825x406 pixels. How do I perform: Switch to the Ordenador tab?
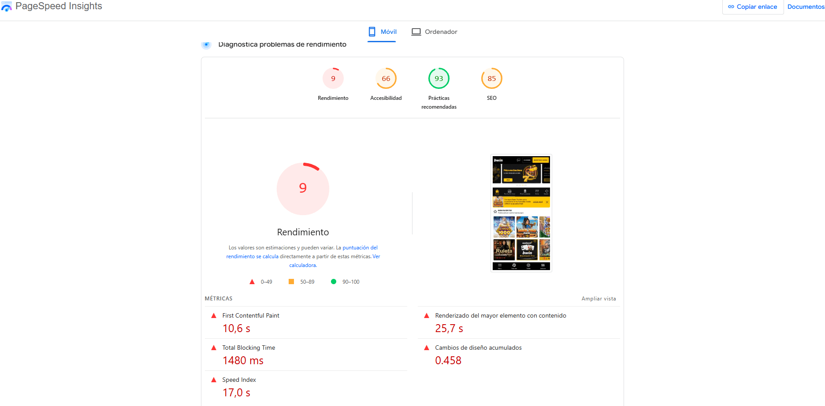point(435,32)
